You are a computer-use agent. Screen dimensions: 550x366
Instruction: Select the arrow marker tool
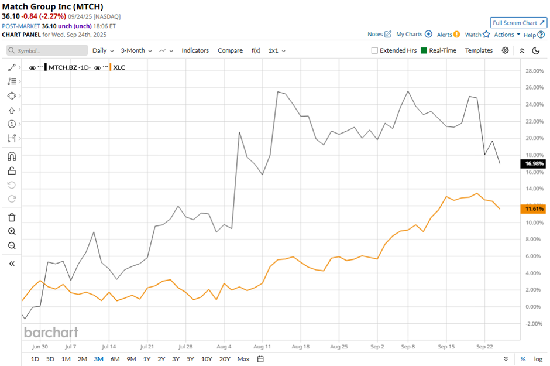point(12,110)
